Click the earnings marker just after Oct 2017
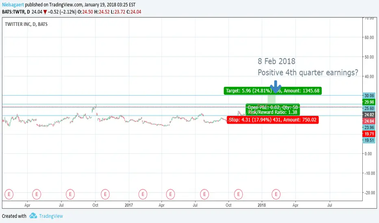The height and width of the screenshot is (223, 379). point(238,194)
